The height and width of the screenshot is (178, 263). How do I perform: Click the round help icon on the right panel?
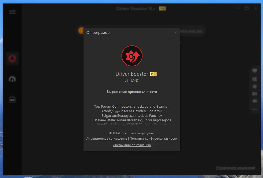click(x=254, y=86)
